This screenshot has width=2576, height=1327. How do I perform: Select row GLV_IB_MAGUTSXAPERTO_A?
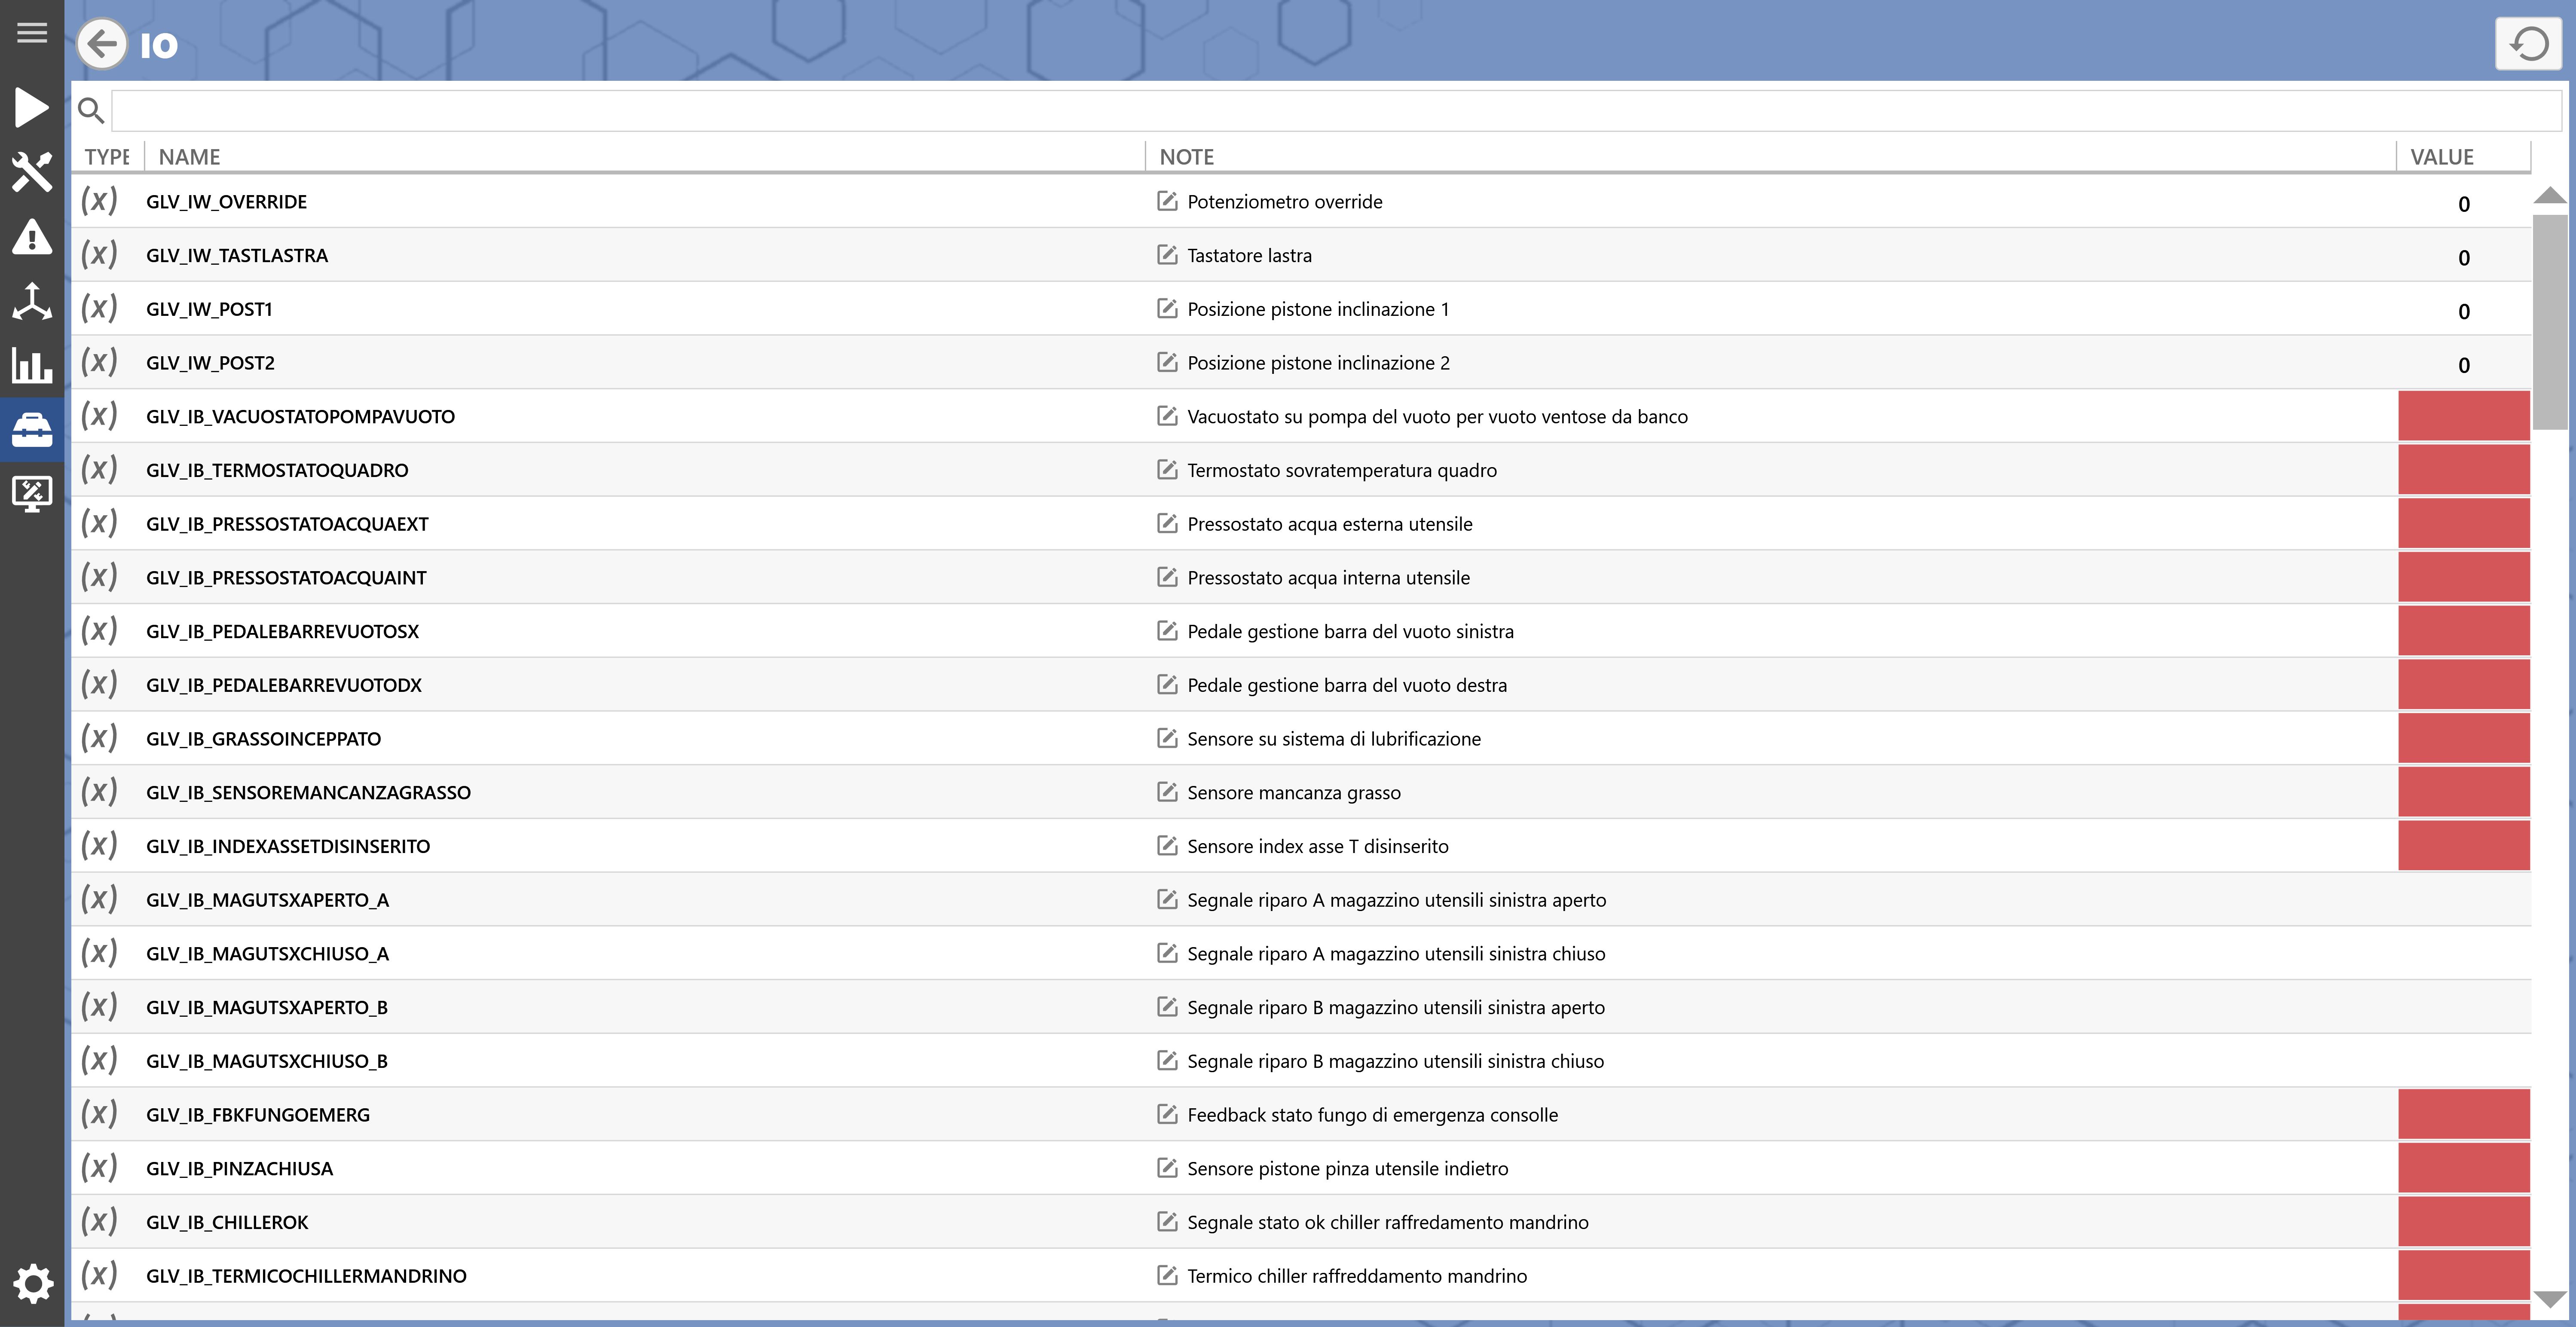[x=1301, y=899]
